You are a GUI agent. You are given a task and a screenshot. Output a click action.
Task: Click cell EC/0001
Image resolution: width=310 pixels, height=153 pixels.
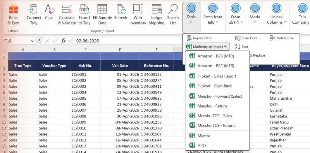[86, 74]
